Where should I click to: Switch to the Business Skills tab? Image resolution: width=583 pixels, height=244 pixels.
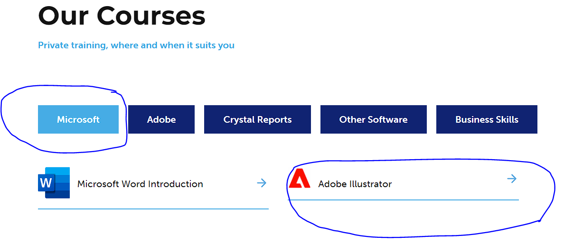(487, 119)
